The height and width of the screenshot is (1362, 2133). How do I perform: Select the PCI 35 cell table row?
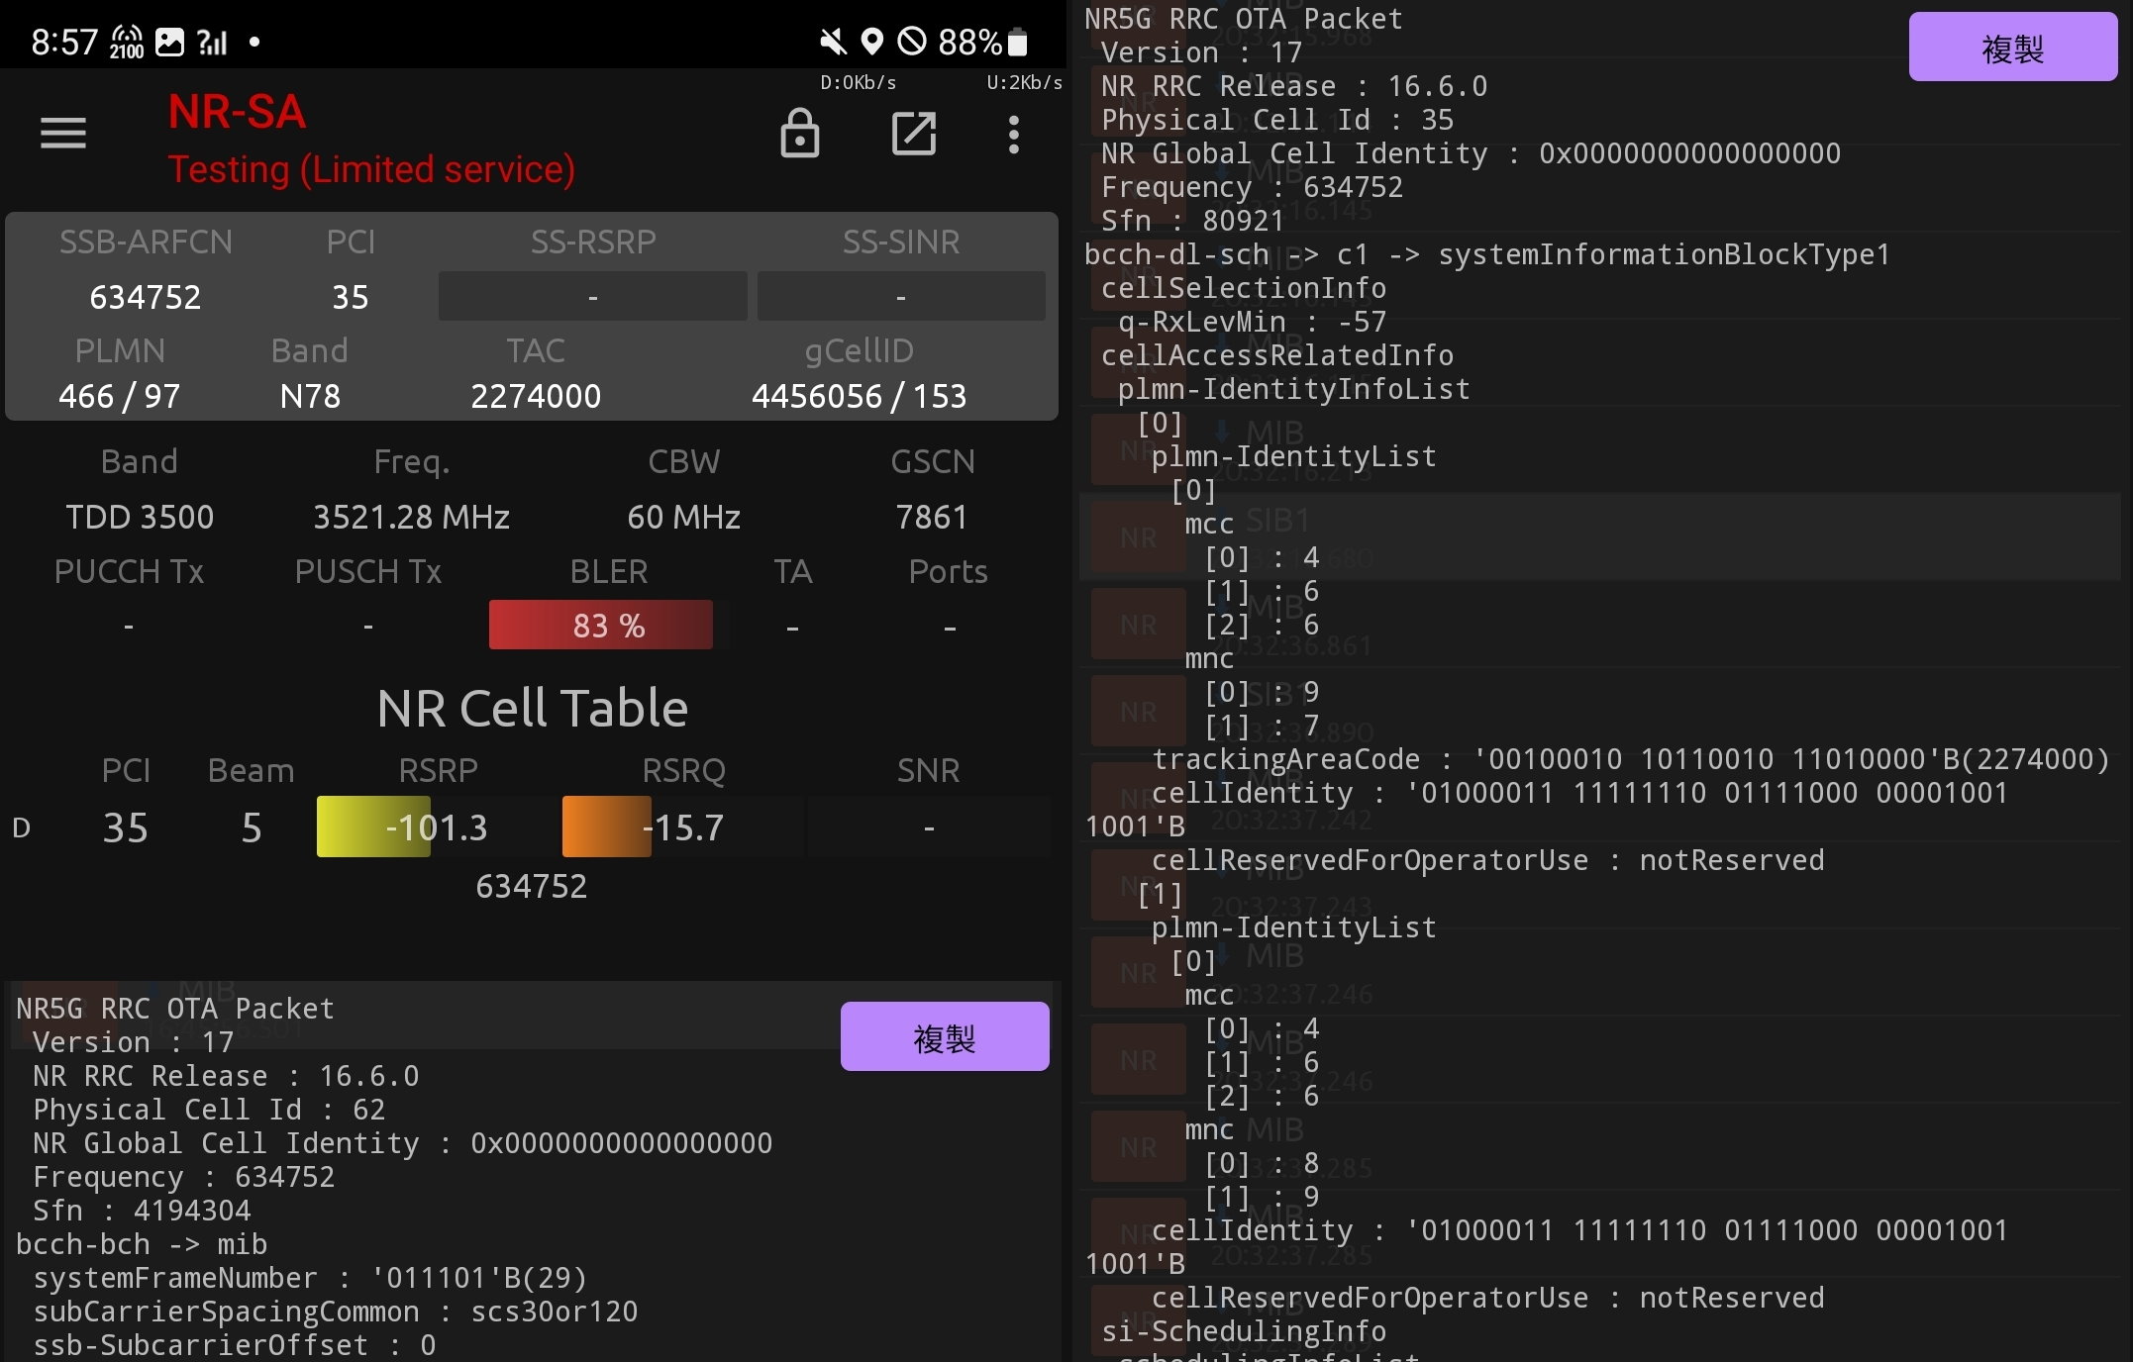[x=532, y=827]
